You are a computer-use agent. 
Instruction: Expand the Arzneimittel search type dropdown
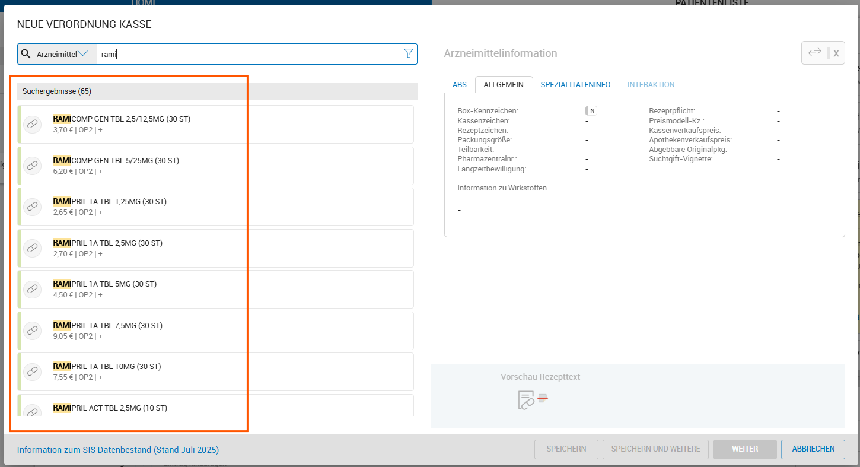[x=62, y=54]
